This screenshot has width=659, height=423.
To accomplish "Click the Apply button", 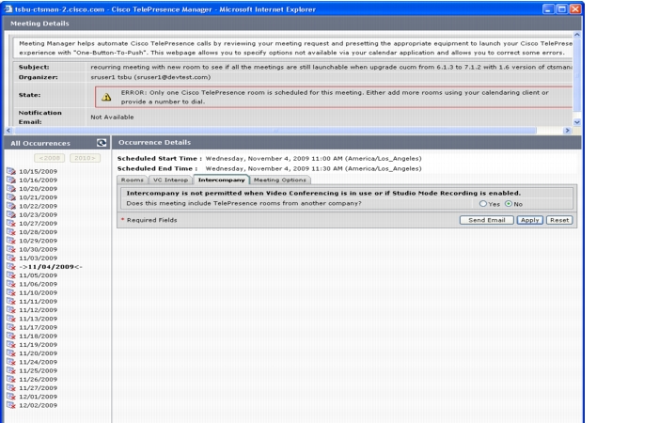I will [x=530, y=220].
